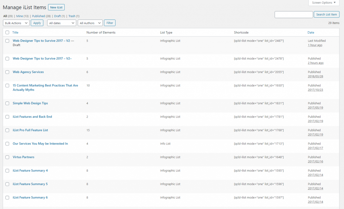This screenshot has width=344, height=209.
Task: Open the Draft items filter
Action: point(57,16)
